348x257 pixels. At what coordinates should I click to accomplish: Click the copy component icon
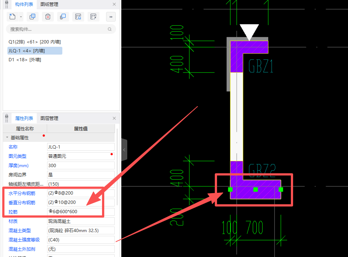click(32, 17)
